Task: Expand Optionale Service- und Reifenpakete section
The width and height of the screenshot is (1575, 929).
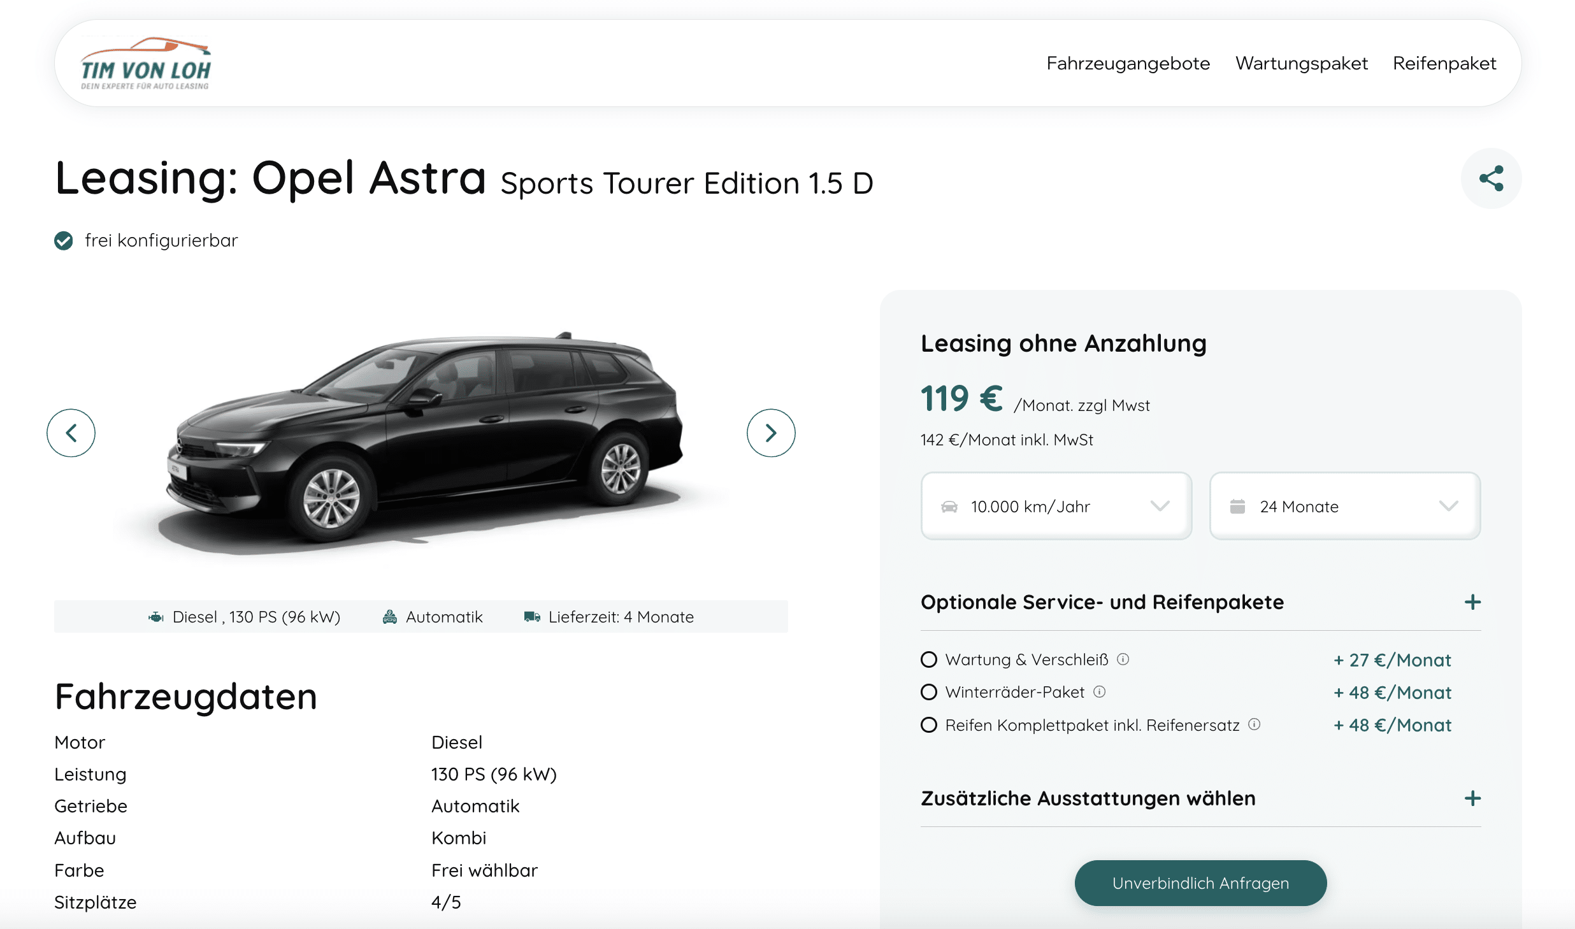Action: pos(1472,602)
